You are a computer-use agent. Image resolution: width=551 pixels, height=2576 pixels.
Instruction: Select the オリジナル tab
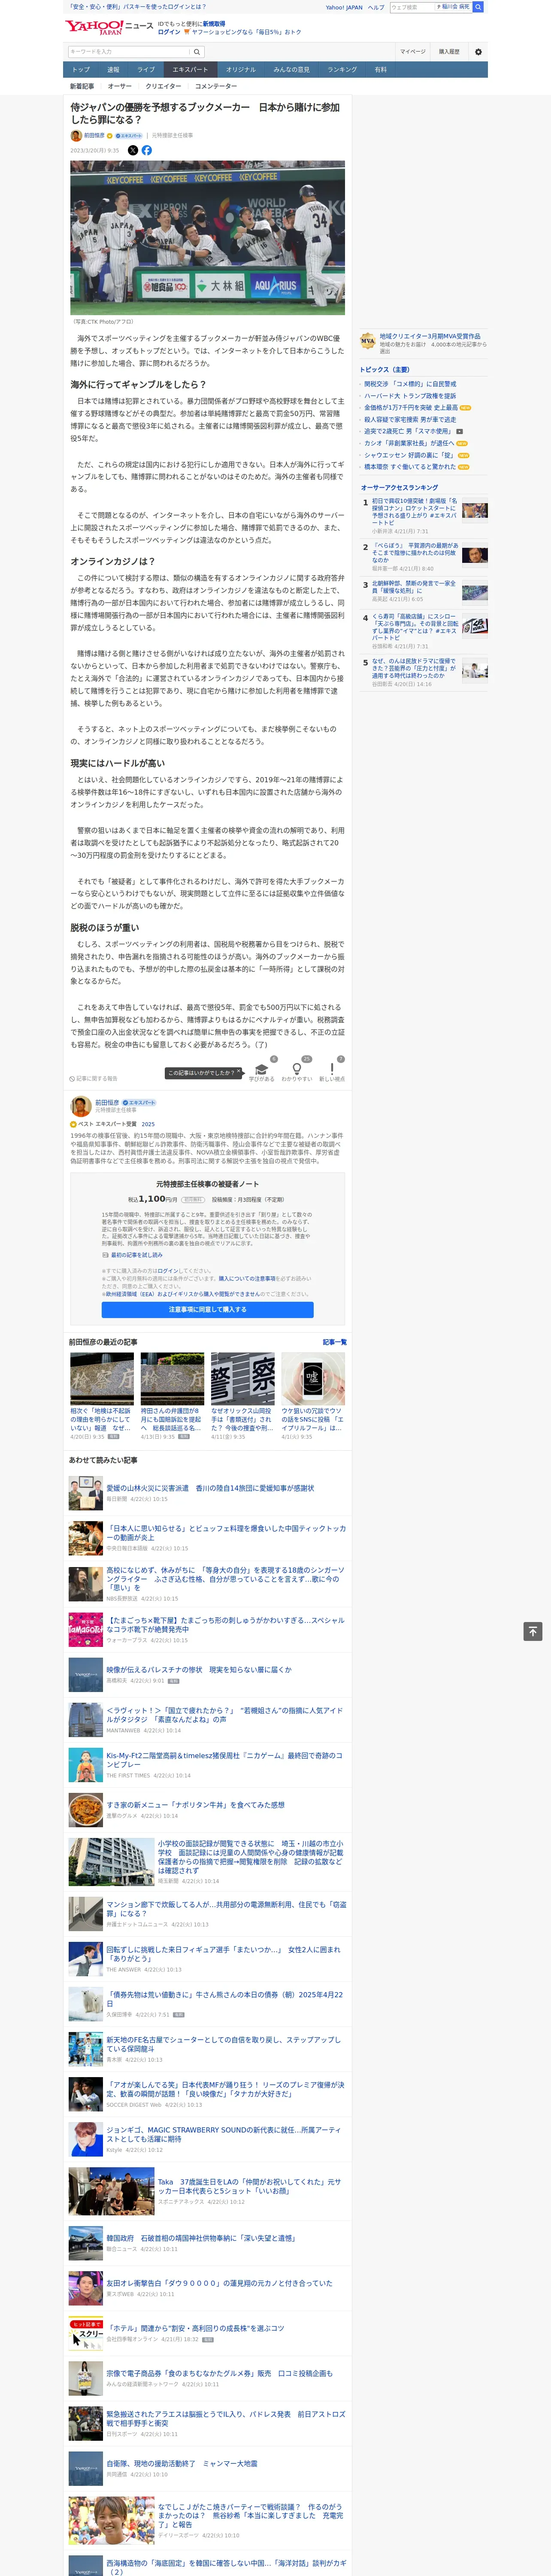pyautogui.click(x=241, y=70)
